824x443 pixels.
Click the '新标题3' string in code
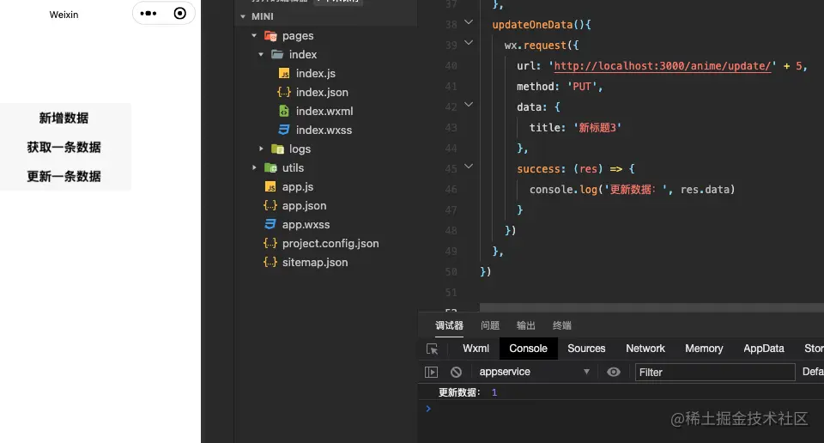click(x=597, y=128)
